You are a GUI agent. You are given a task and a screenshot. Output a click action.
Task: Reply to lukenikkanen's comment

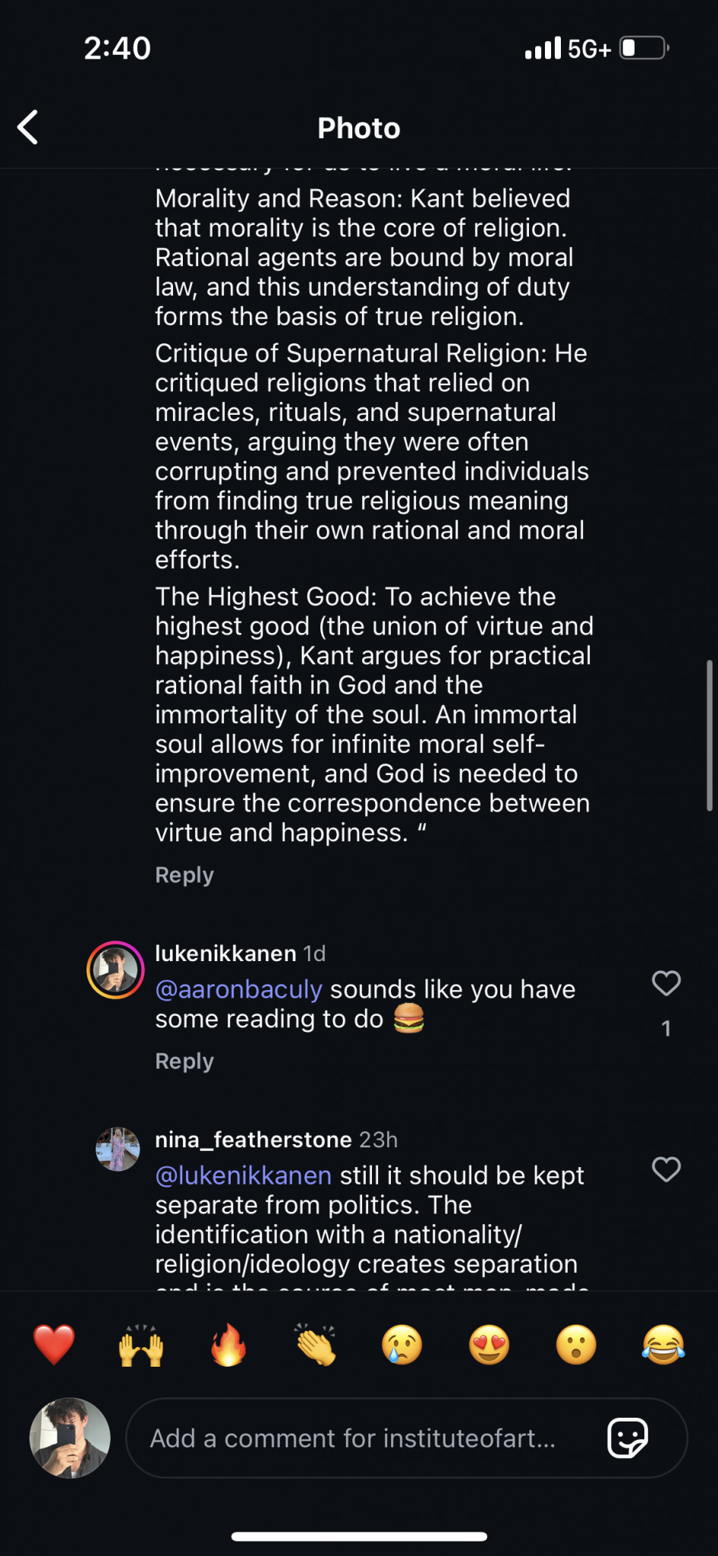(184, 1061)
